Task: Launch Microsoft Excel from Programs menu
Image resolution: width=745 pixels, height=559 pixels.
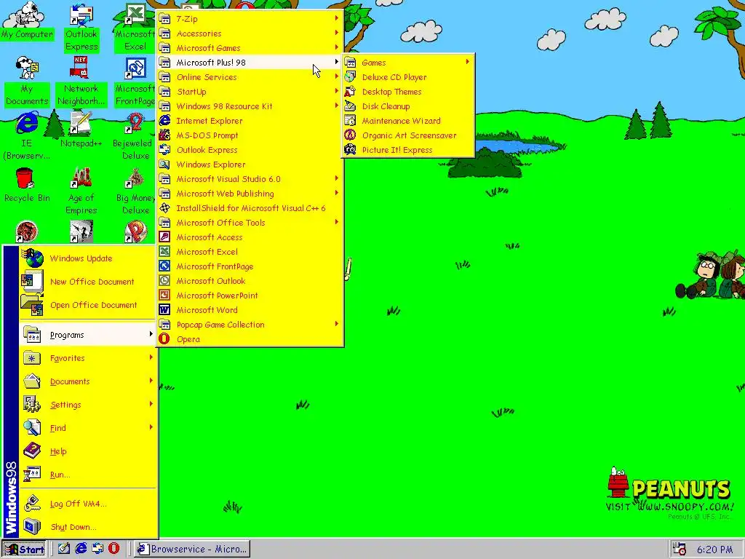Action: [x=250, y=252]
